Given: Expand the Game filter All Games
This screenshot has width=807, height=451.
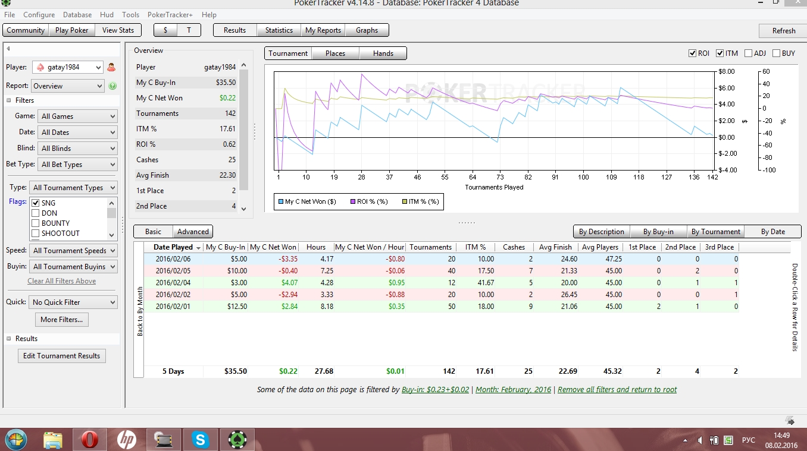Looking at the screenshot, I should 77,116.
